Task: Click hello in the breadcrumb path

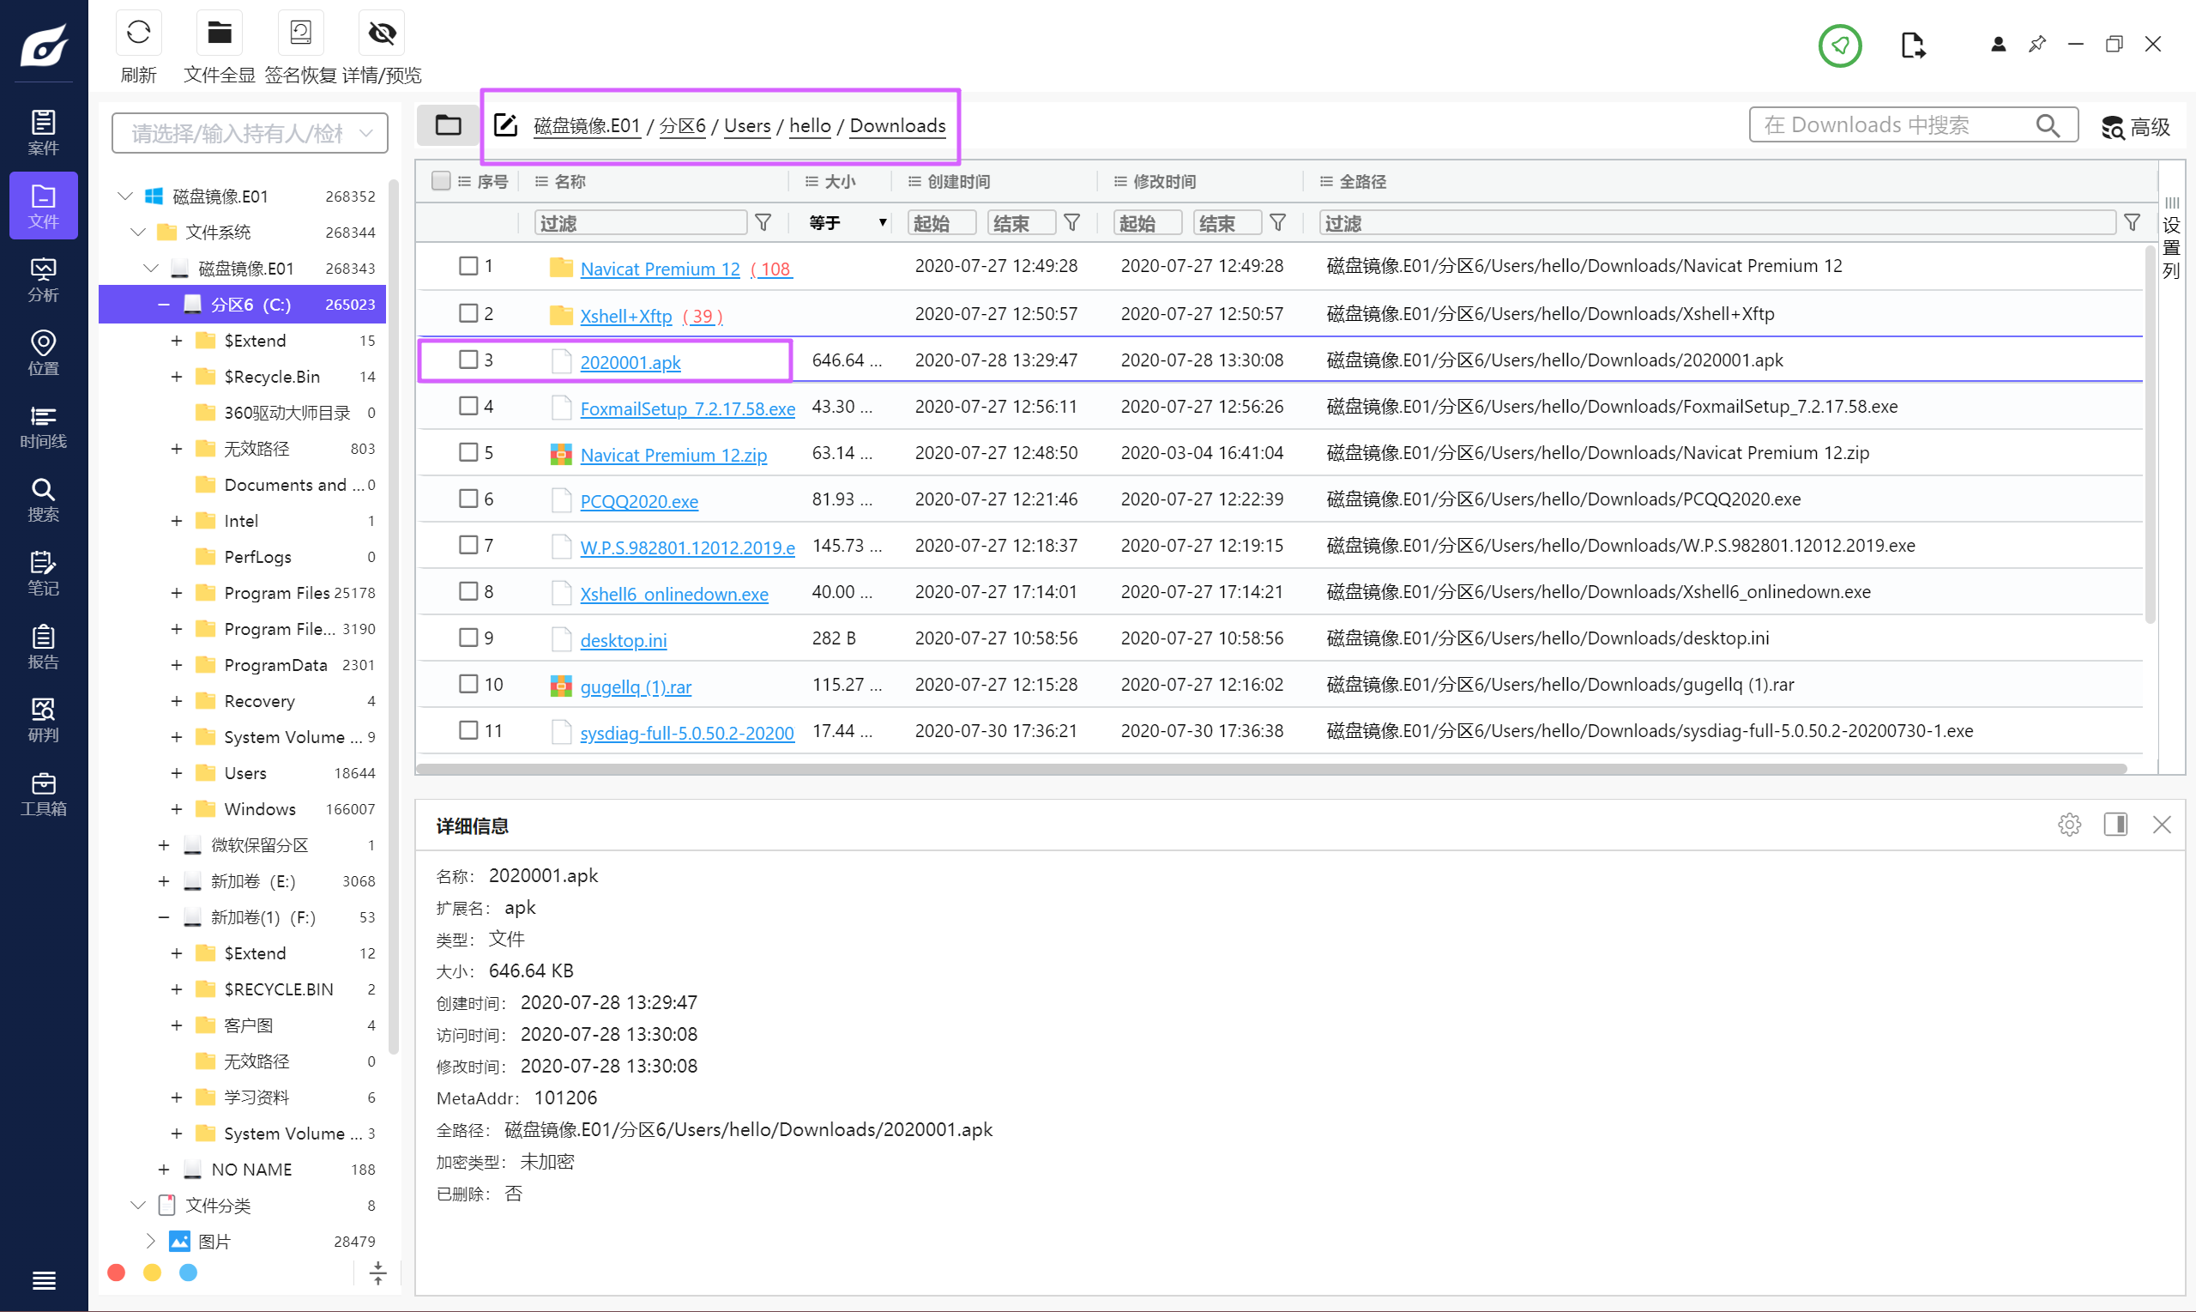Action: 810,125
